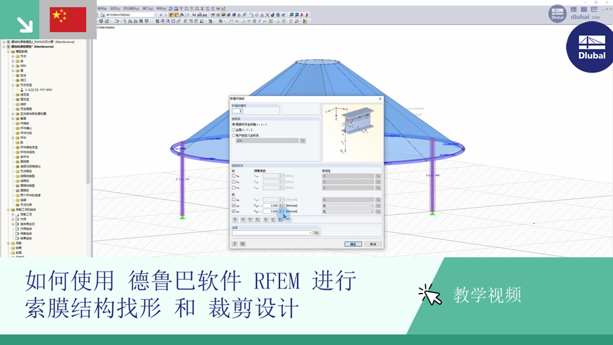Click the Cφz spring constant stepper arrows
Image resolution: width=613 pixels, height=345 pixels.
[280, 211]
